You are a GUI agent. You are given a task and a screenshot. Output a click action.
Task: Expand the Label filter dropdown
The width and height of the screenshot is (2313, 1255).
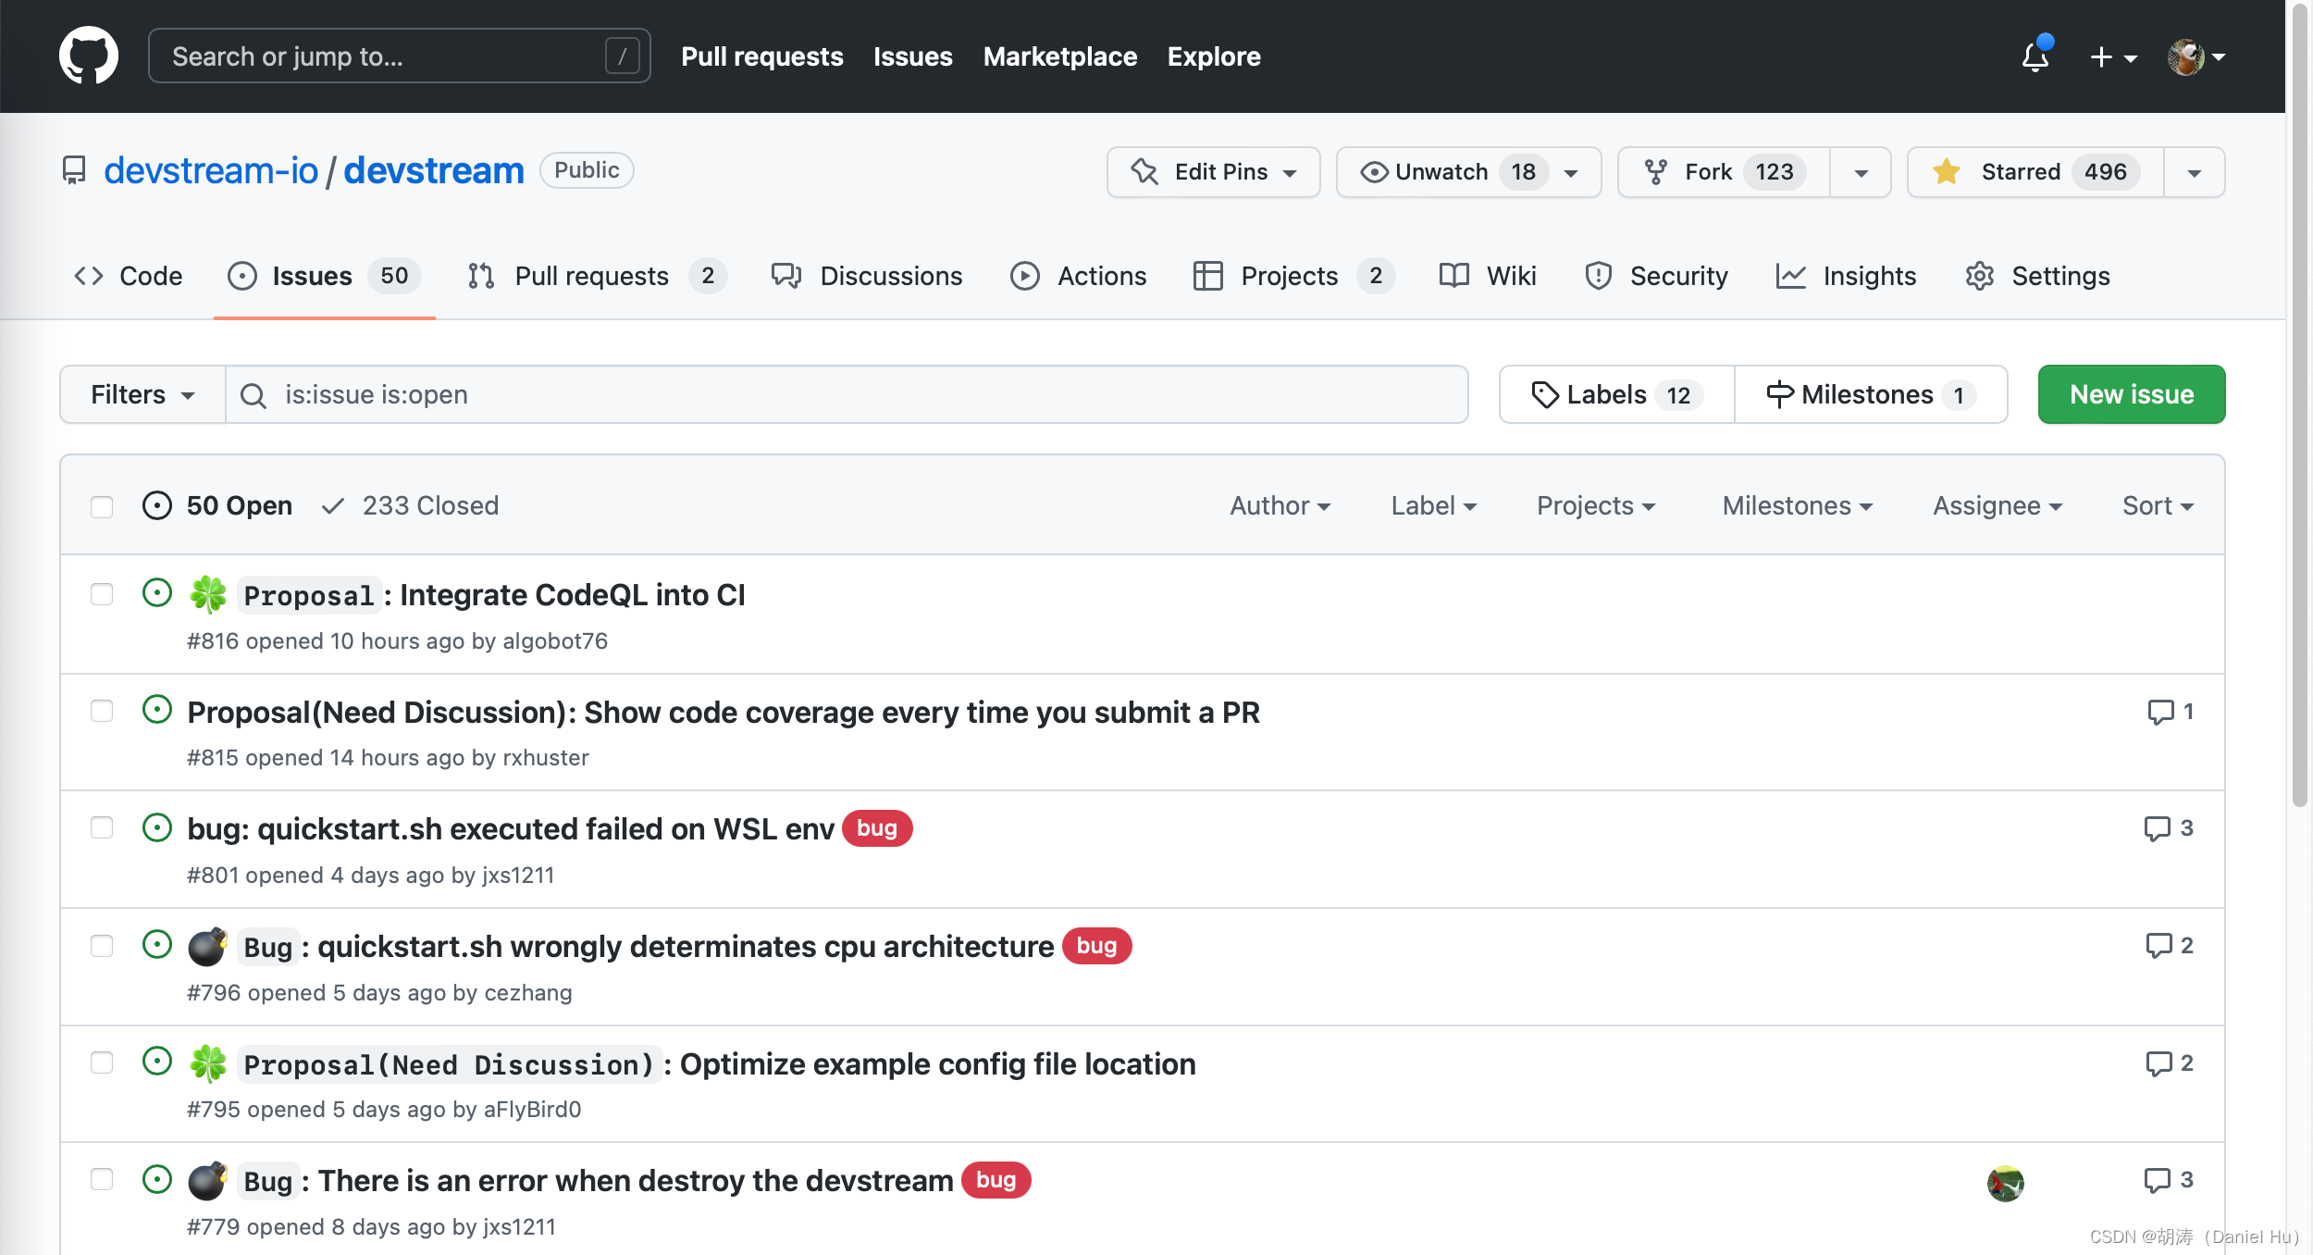tap(1432, 503)
